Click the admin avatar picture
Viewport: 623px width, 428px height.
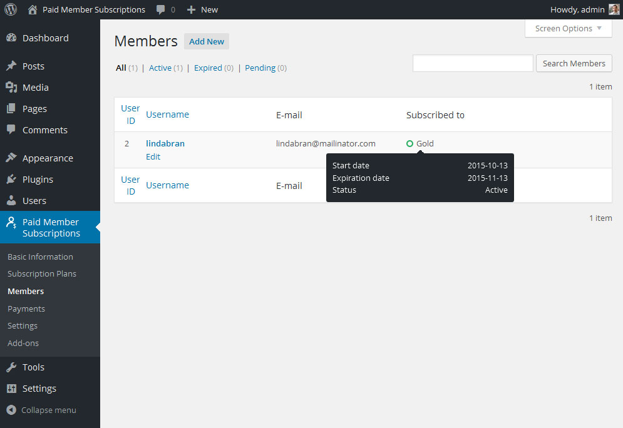pyautogui.click(x=614, y=9)
